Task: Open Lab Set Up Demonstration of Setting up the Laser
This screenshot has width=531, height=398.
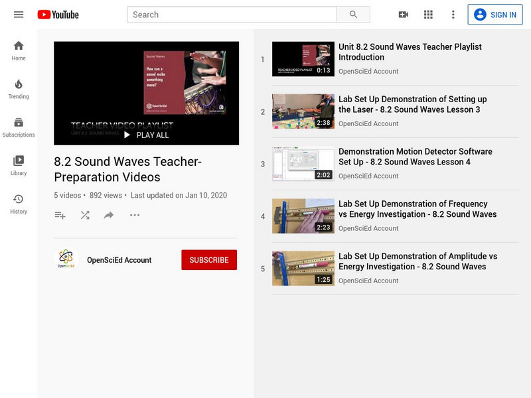Action: tap(412, 104)
